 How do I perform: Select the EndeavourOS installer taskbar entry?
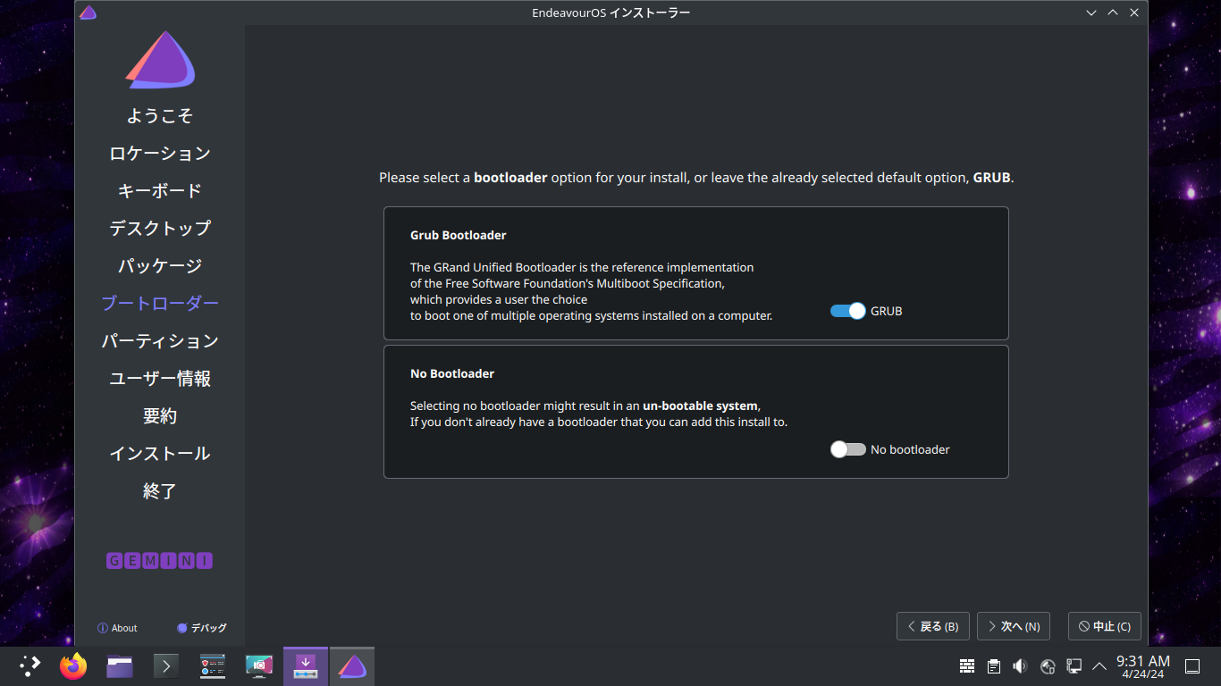[x=352, y=665]
